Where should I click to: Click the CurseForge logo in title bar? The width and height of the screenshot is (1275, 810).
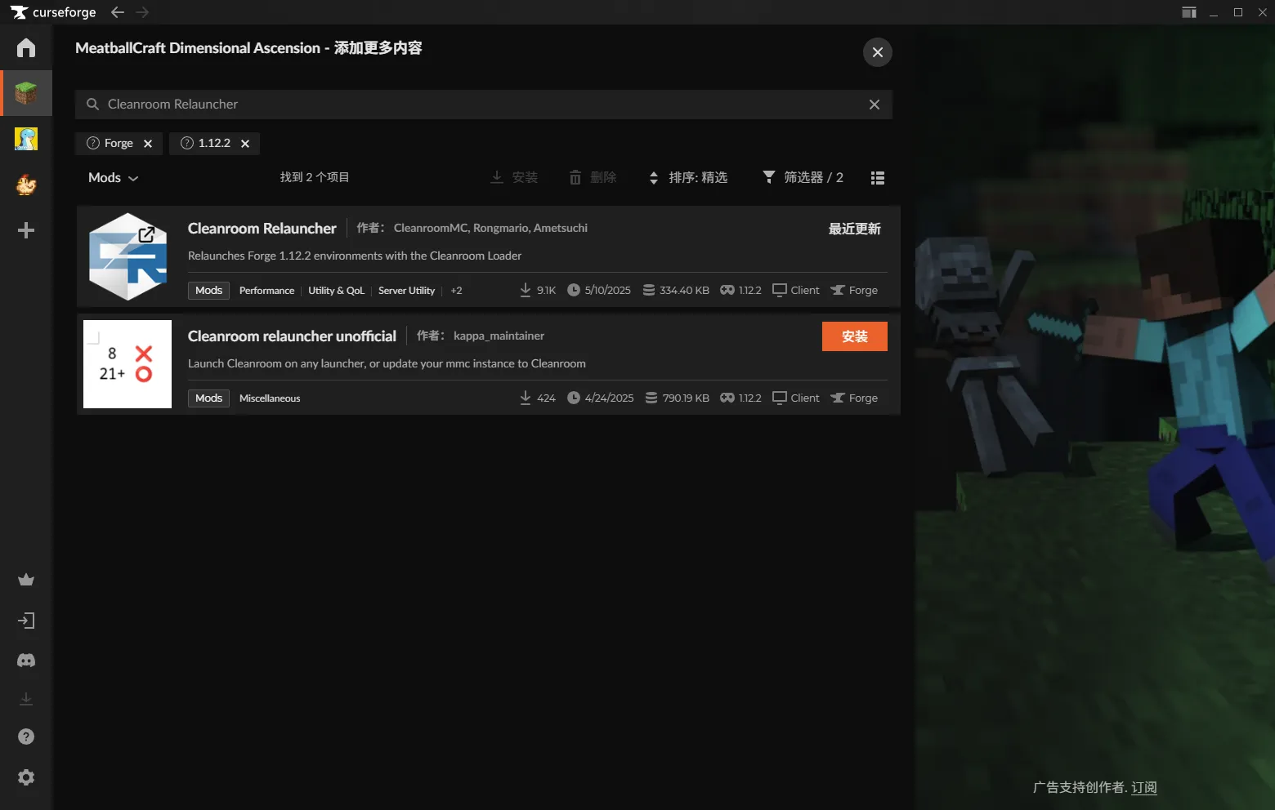click(52, 12)
